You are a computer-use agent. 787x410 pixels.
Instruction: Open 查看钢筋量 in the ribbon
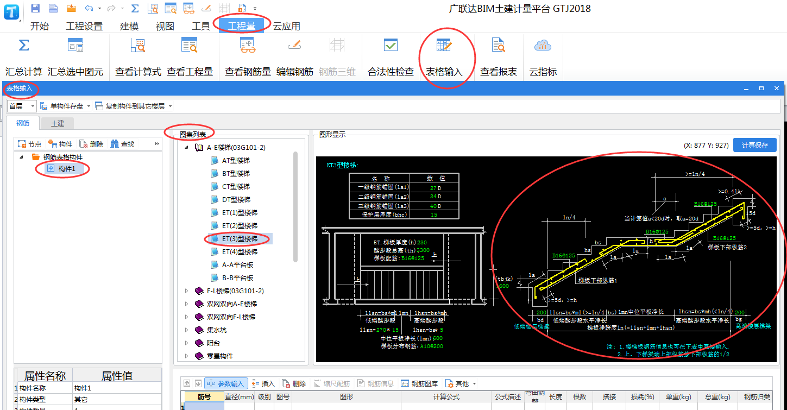(x=248, y=57)
